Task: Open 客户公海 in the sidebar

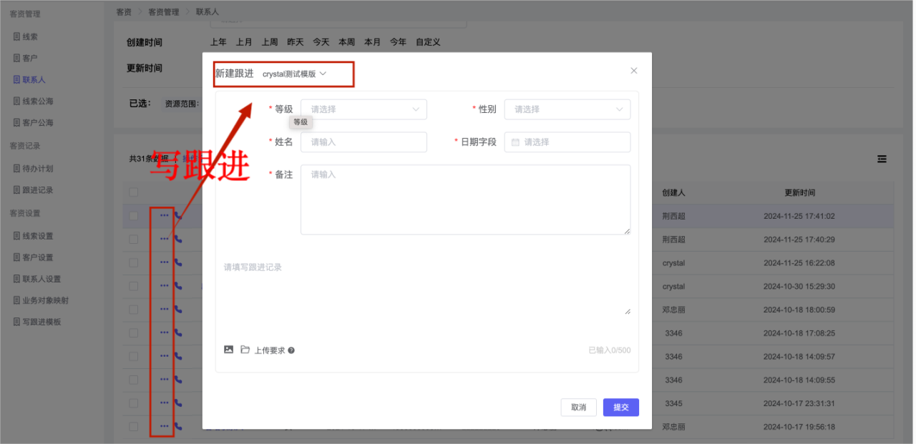Action: pos(38,122)
